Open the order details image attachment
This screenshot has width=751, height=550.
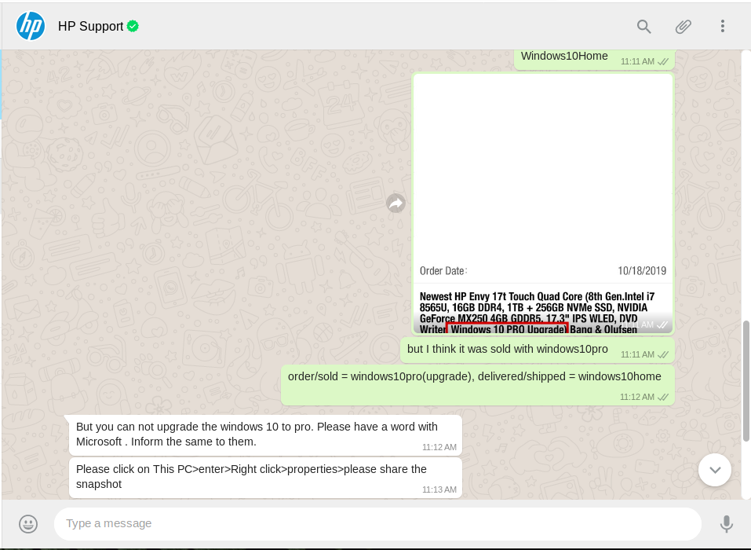pos(543,203)
